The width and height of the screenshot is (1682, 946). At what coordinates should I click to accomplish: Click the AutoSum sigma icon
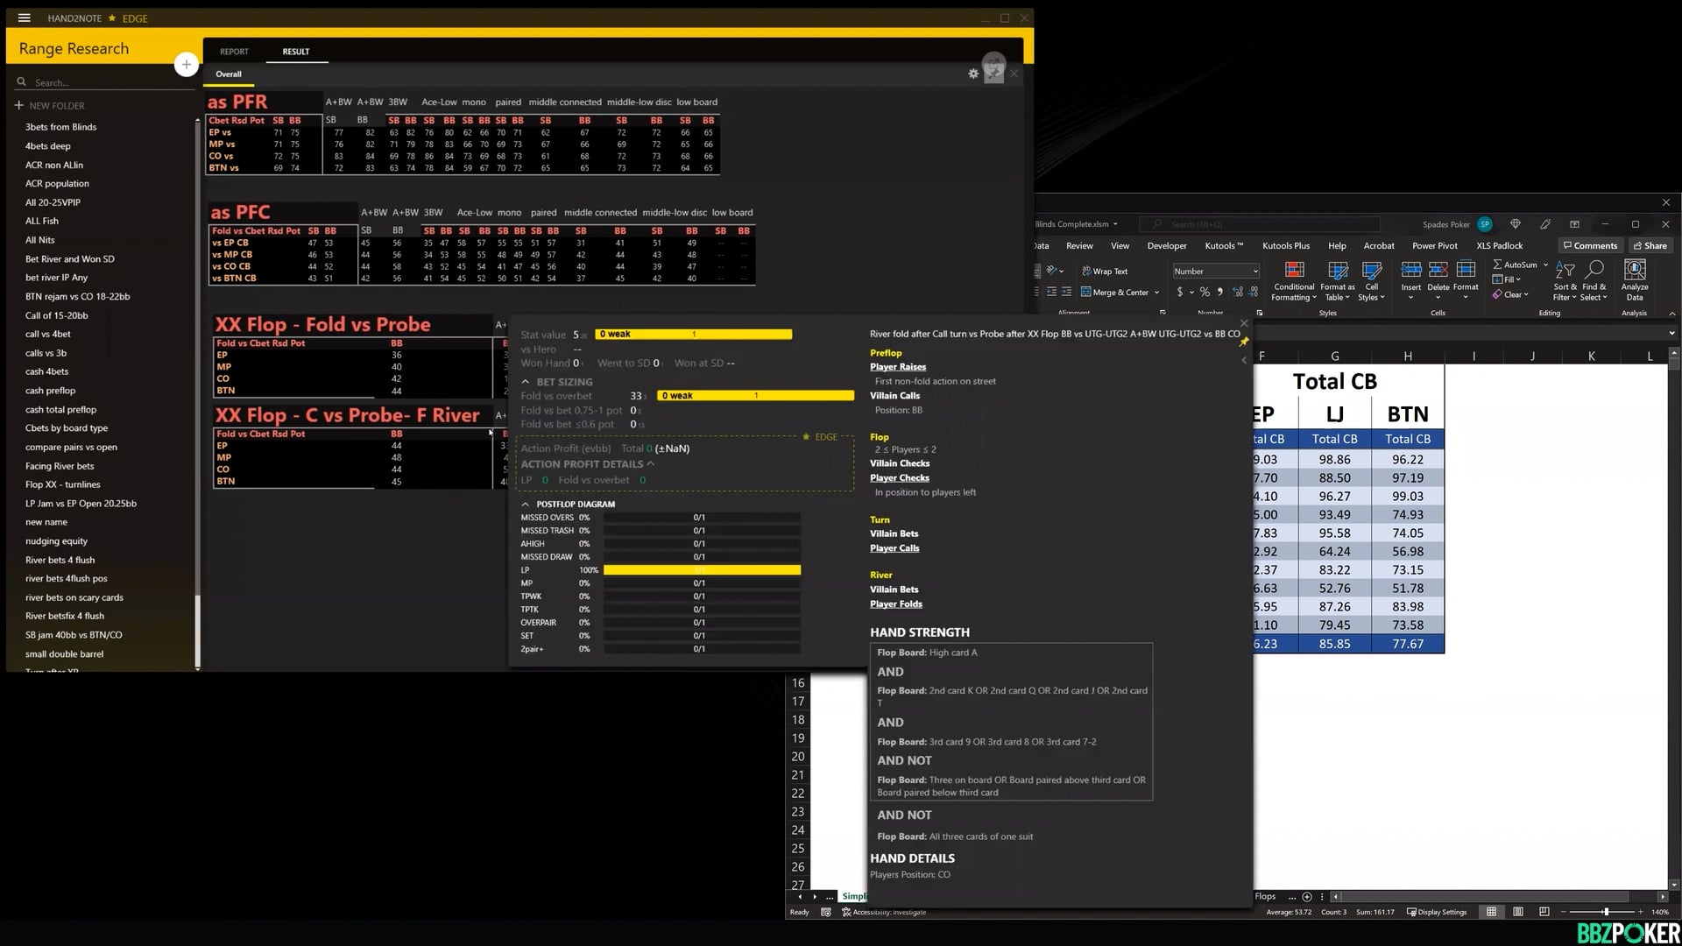[1498, 265]
